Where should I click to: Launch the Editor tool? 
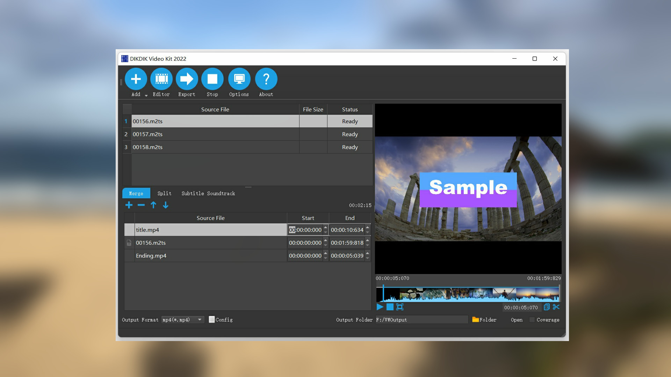tap(161, 79)
